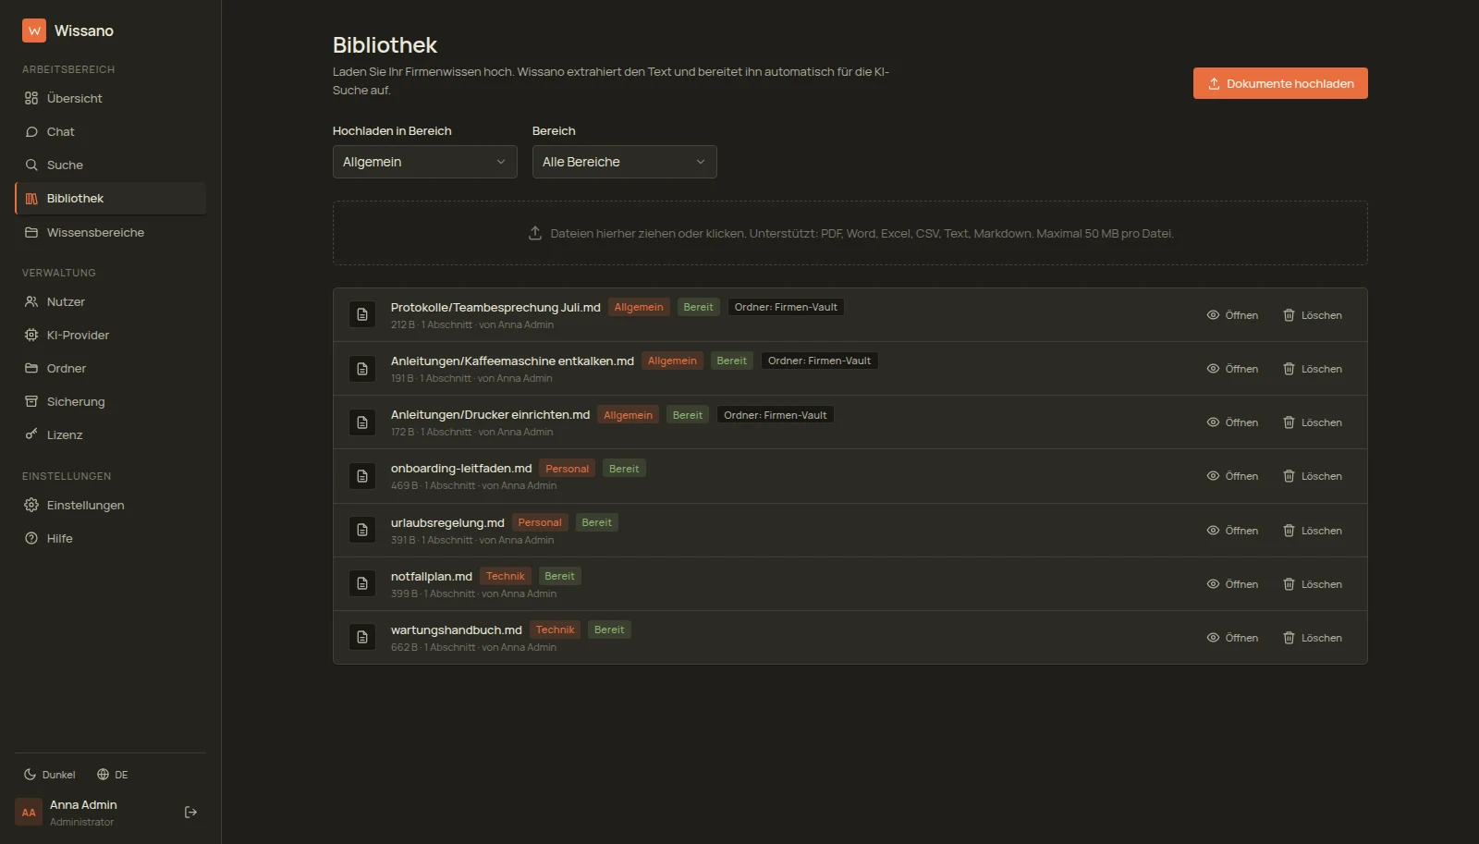Click the trash icon for wartungshandbuch.md
The image size is (1479, 844).
1289,638
